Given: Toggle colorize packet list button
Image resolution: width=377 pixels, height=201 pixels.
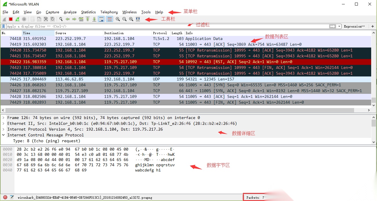Looking at the screenshot, I should 109,19.
